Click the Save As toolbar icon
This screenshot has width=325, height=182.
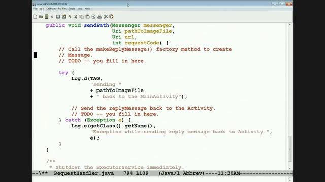pyautogui.click(x=64, y=17)
